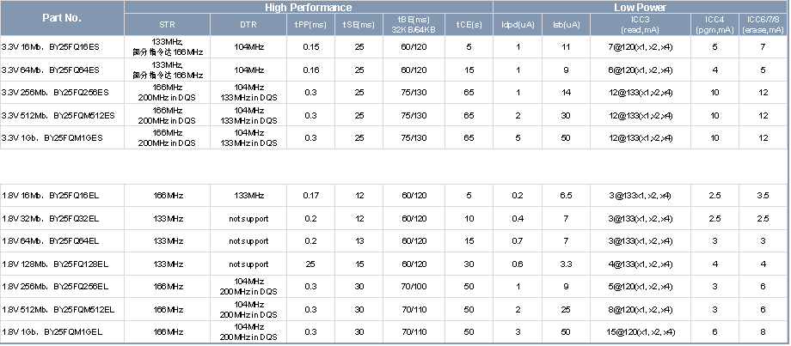
Task: Click Idpd value "0.6" for BY25FQ128EL
Action: click(x=518, y=264)
